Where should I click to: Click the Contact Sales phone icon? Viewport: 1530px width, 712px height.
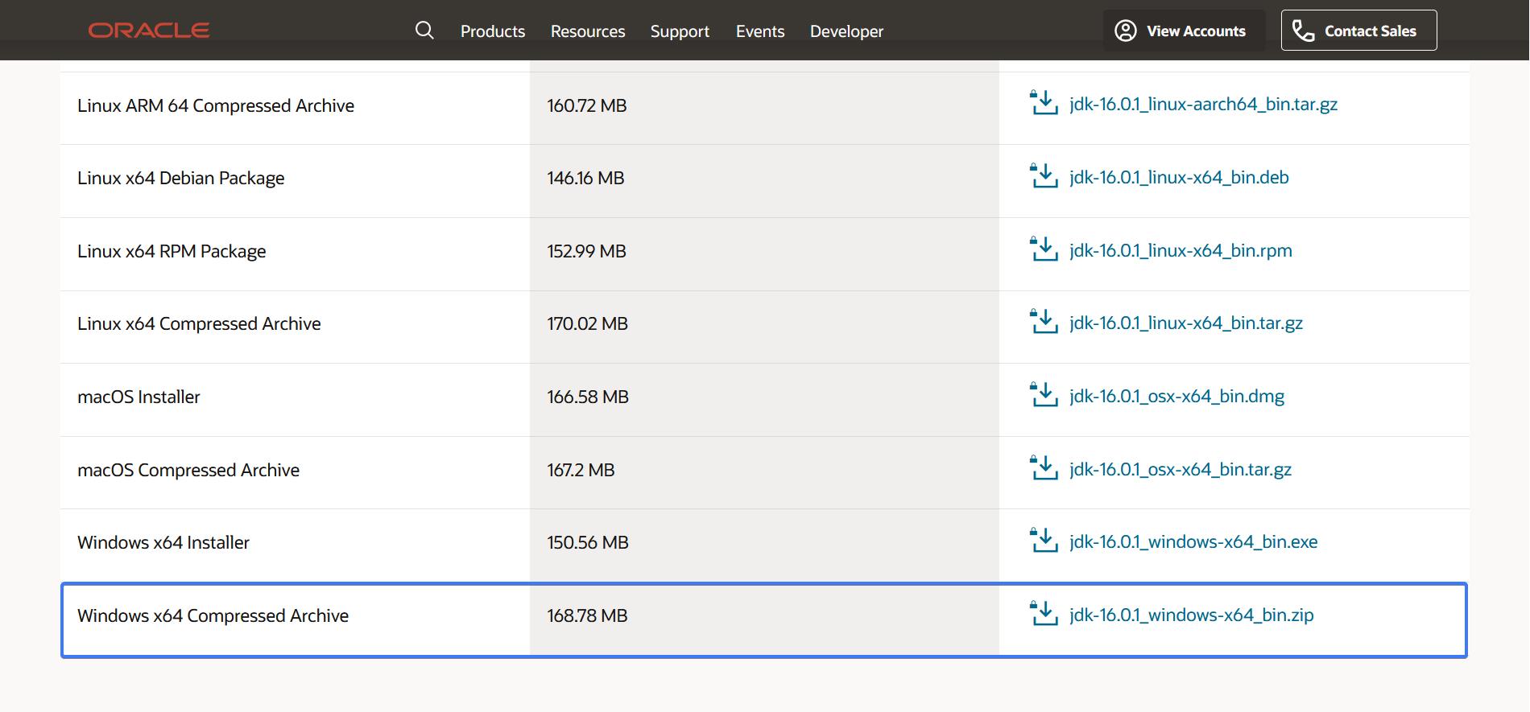[1303, 31]
